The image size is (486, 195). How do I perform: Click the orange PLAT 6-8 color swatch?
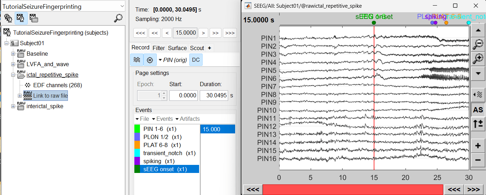pyautogui.click(x=137, y=145)
